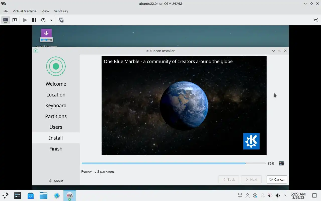Show the graphical console view
321x201 pixels.
click(x=6, y=20)
